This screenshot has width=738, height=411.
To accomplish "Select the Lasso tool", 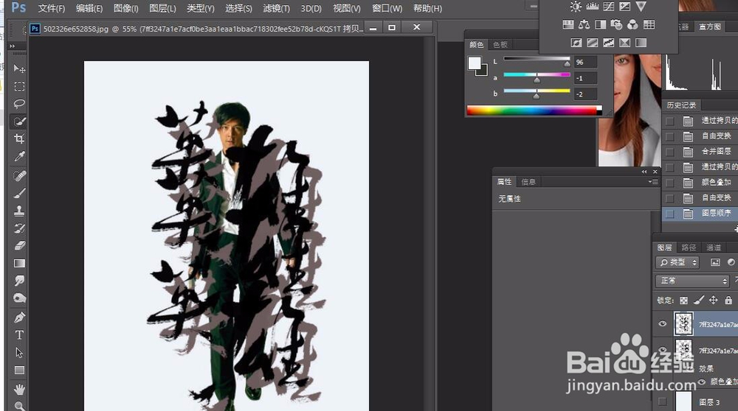I will point(19,104).
